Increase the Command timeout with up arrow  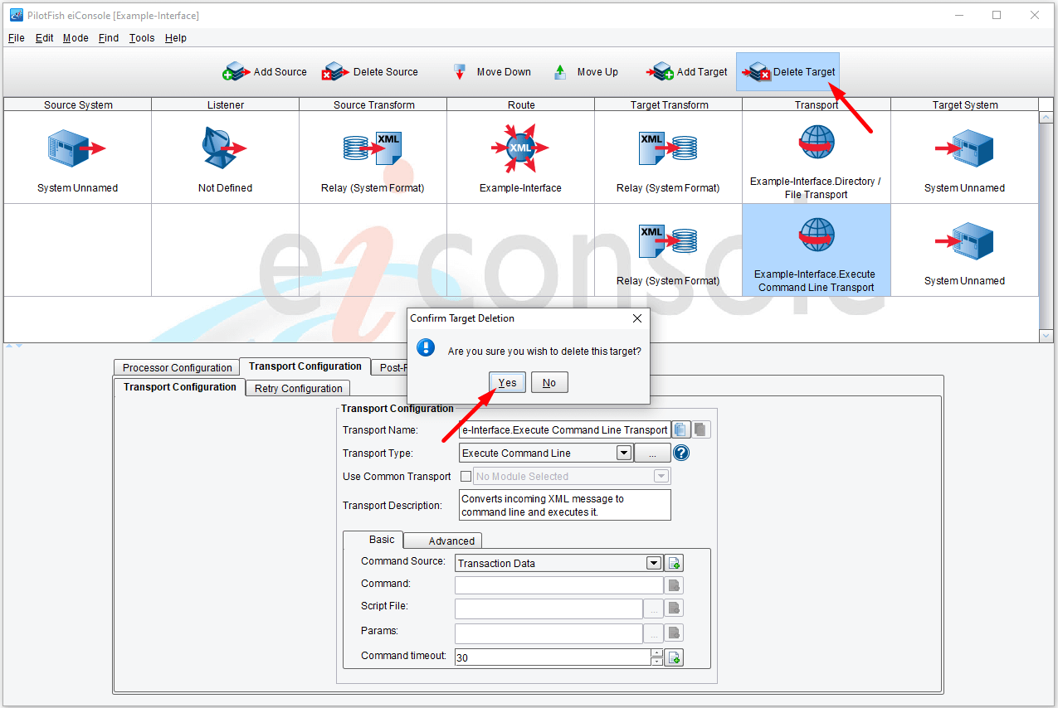click(x=657, y=653)
